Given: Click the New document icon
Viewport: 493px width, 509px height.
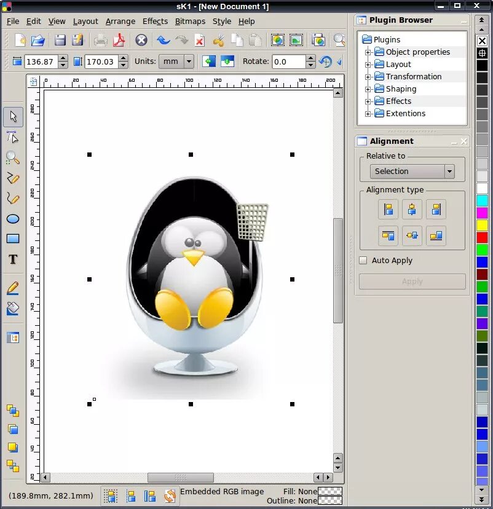Looking at the screenshot, I should 20,40.
